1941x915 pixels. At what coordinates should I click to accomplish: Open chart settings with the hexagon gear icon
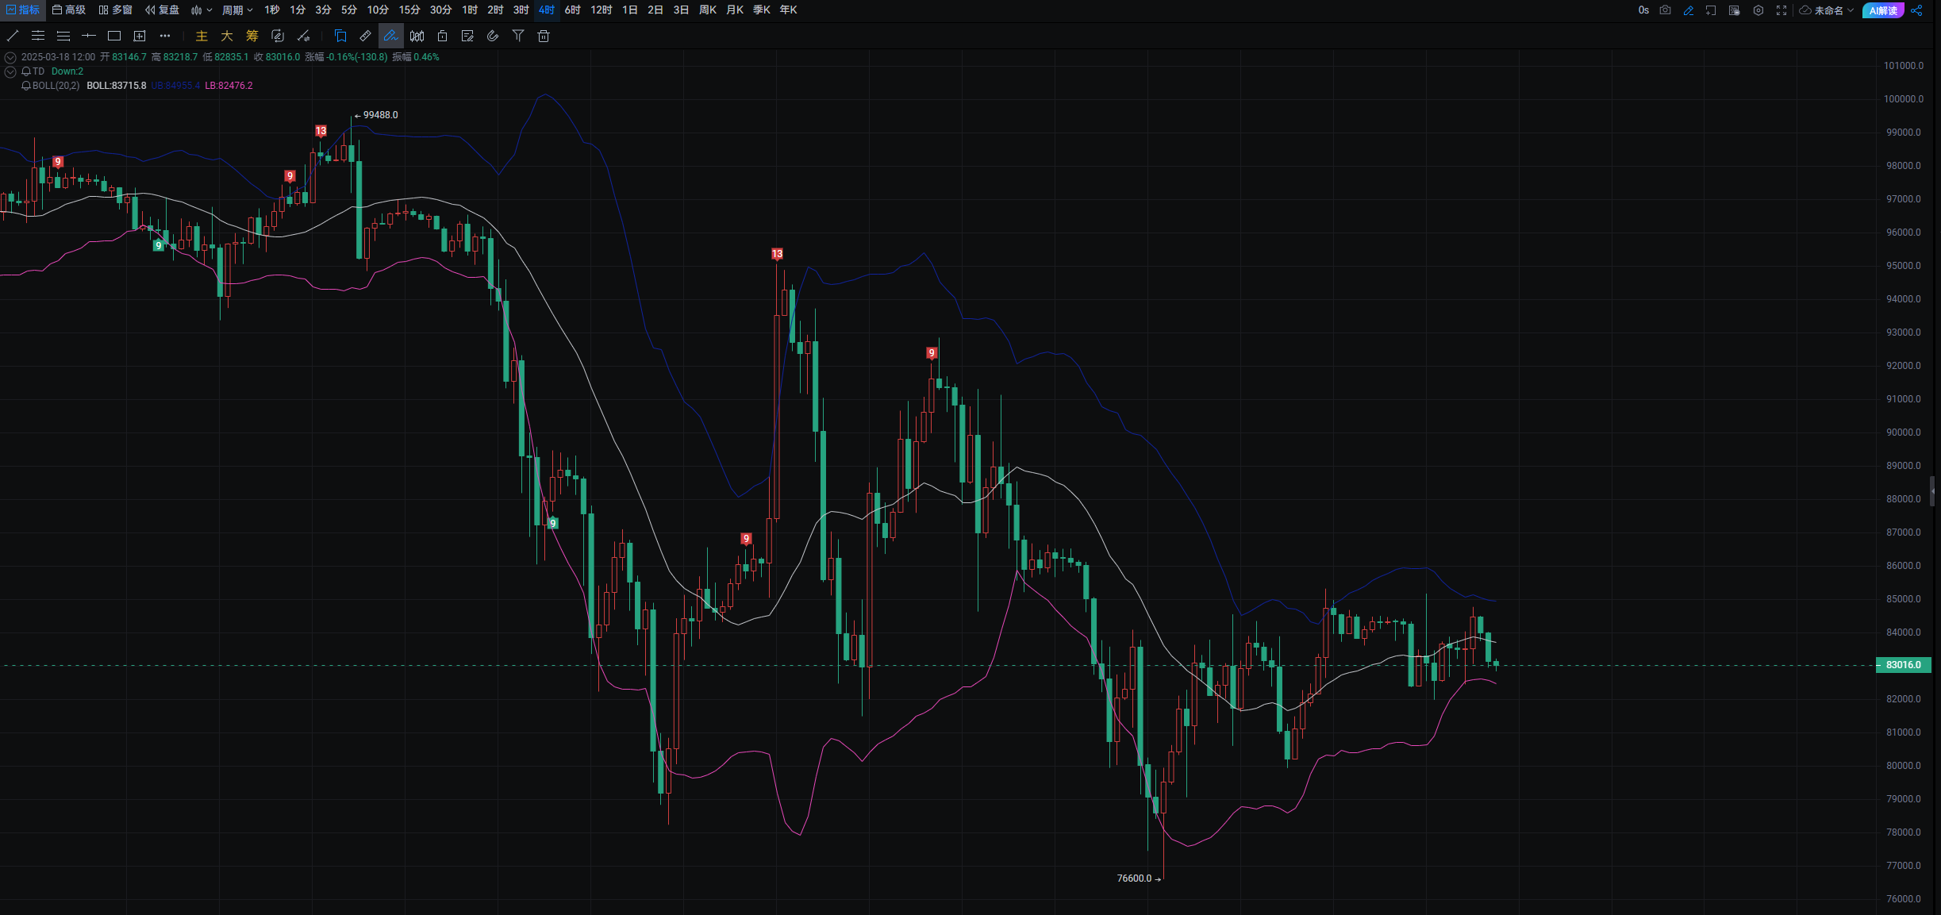click(1758, 10)
